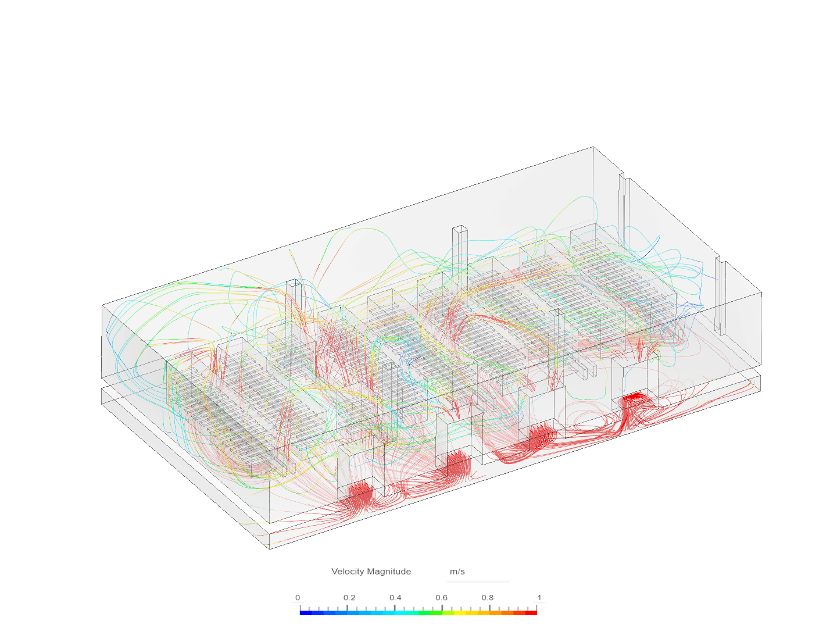Edit the legend minimum value 0
Image resolution: width=837 pixels, height=628 pixels.
[298, 598]
